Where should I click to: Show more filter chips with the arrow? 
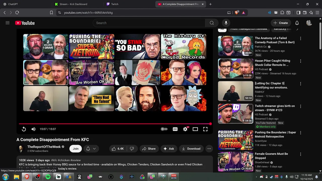297,29
